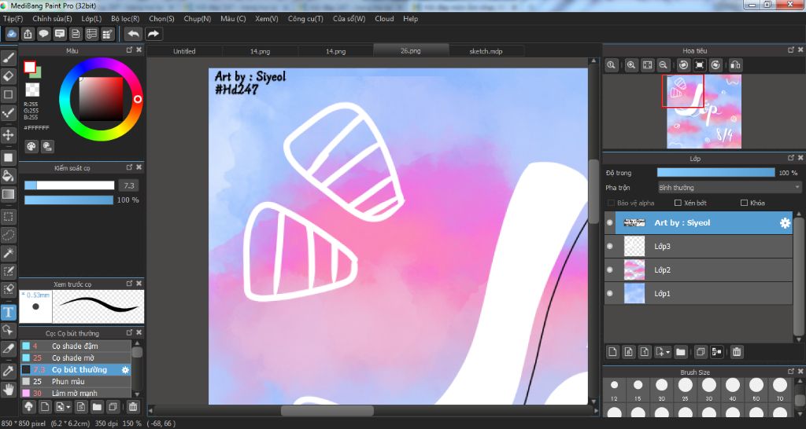Screen dimensions: 806x429
Task: Click the foreground white color swatch
Action: coord(29,68)
